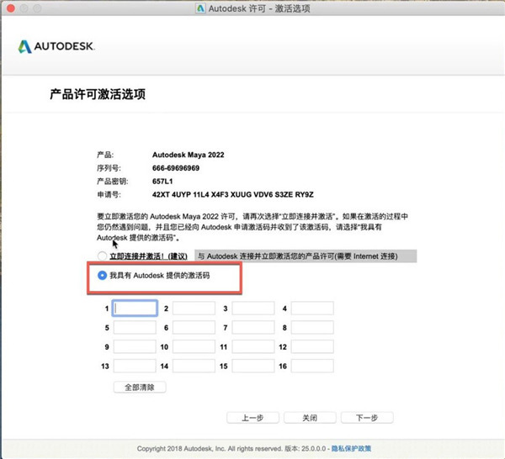Click activation code field 4
This screenshot has width=505, height=459.
[312, 309]
